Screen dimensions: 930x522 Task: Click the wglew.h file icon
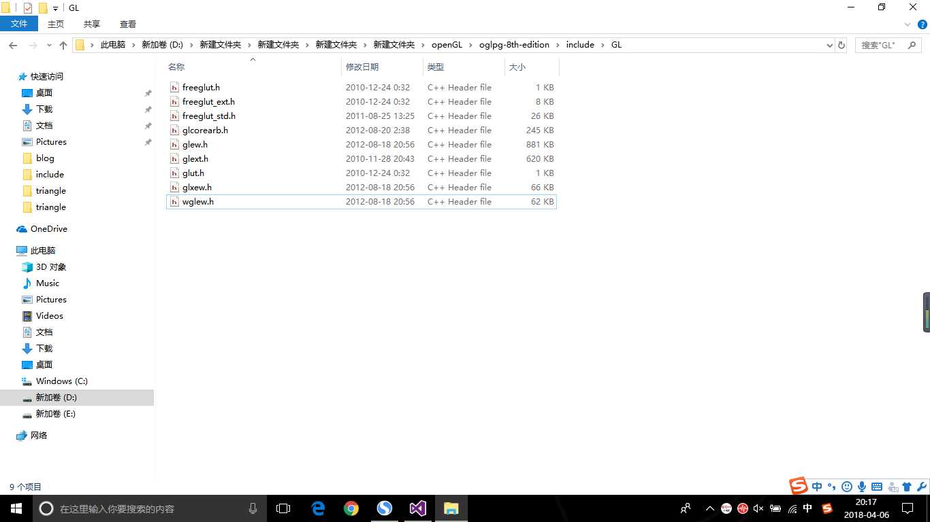point(175,202)
